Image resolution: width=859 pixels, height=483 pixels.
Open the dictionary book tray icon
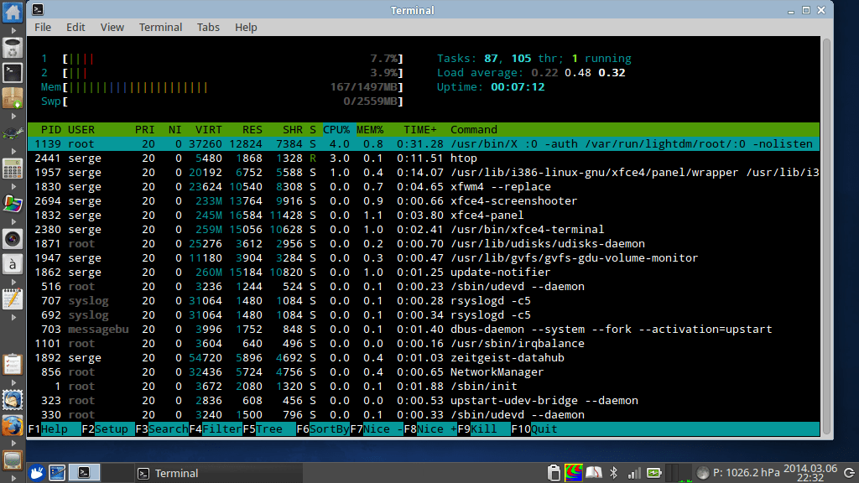(594, 473)
